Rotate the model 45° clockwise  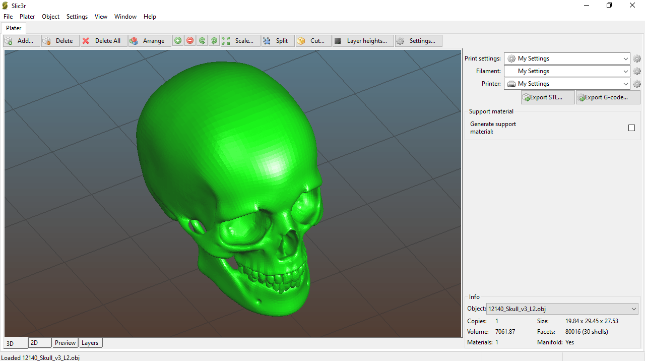[x=214, y=41]
